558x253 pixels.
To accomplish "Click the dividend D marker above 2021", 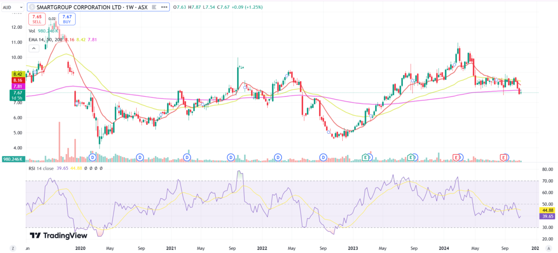I will point(186,158).
